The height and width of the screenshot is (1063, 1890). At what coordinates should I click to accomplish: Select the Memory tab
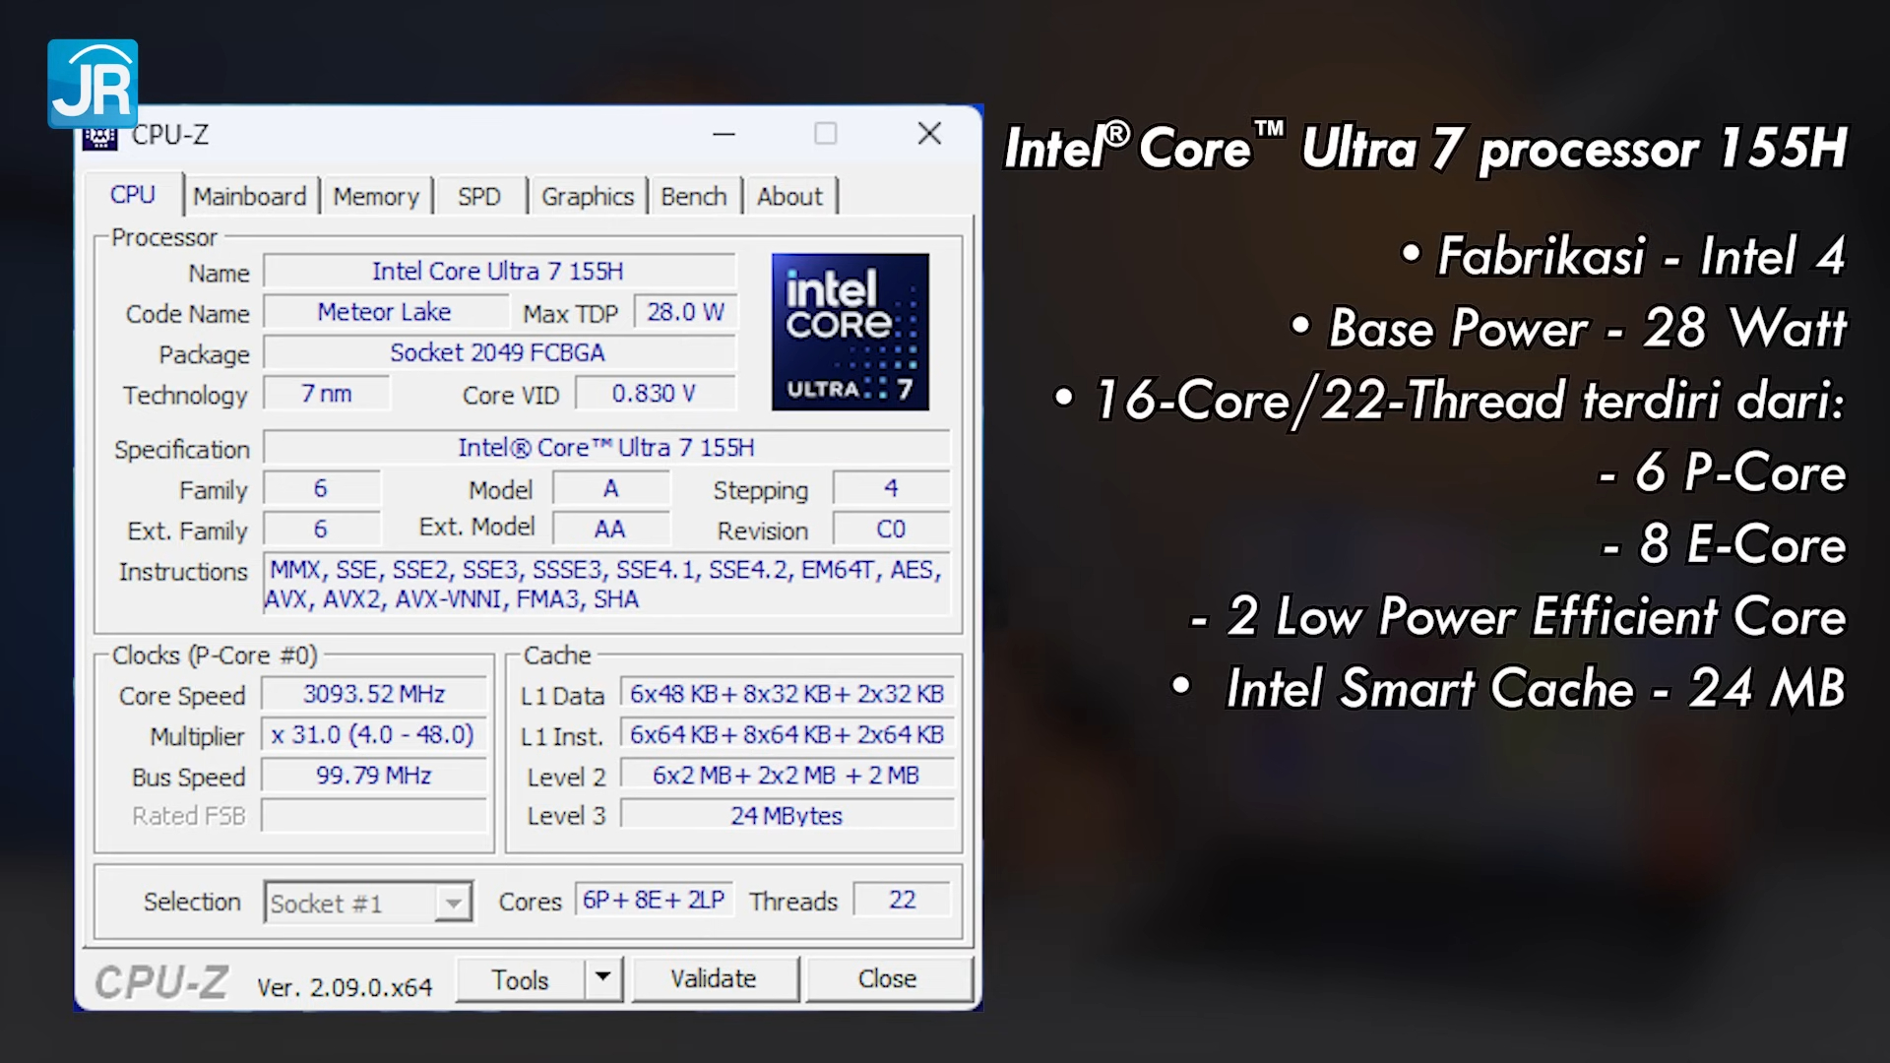tap(377, 196)
